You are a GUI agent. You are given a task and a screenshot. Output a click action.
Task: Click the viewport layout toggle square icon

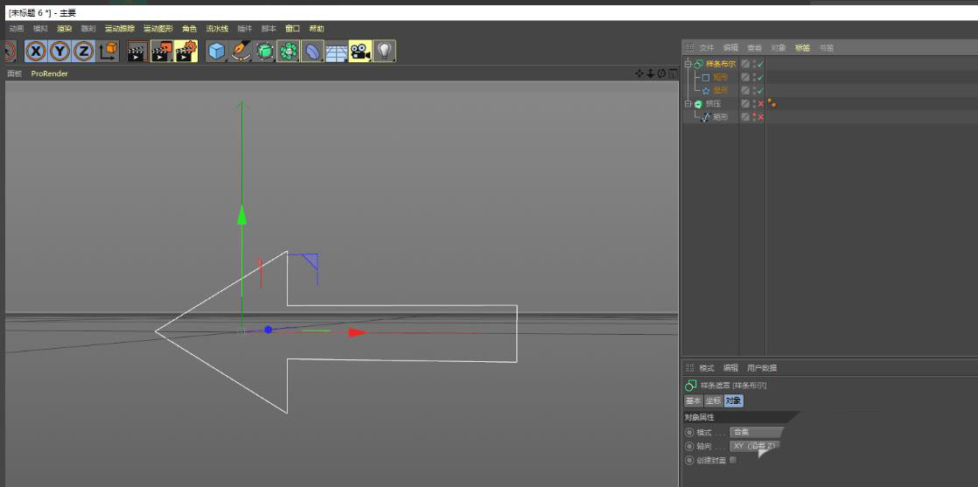coord(673,73)
